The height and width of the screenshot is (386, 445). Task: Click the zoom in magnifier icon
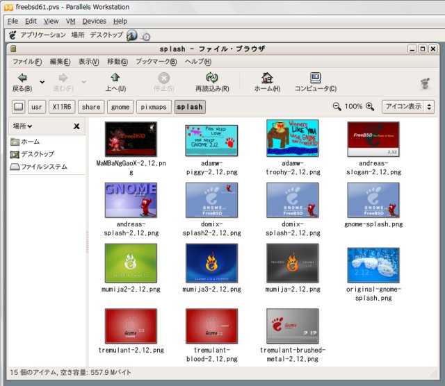tap(370, 106)
